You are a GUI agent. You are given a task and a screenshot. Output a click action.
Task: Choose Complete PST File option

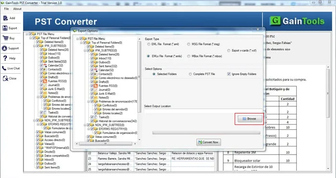point(190,74)
